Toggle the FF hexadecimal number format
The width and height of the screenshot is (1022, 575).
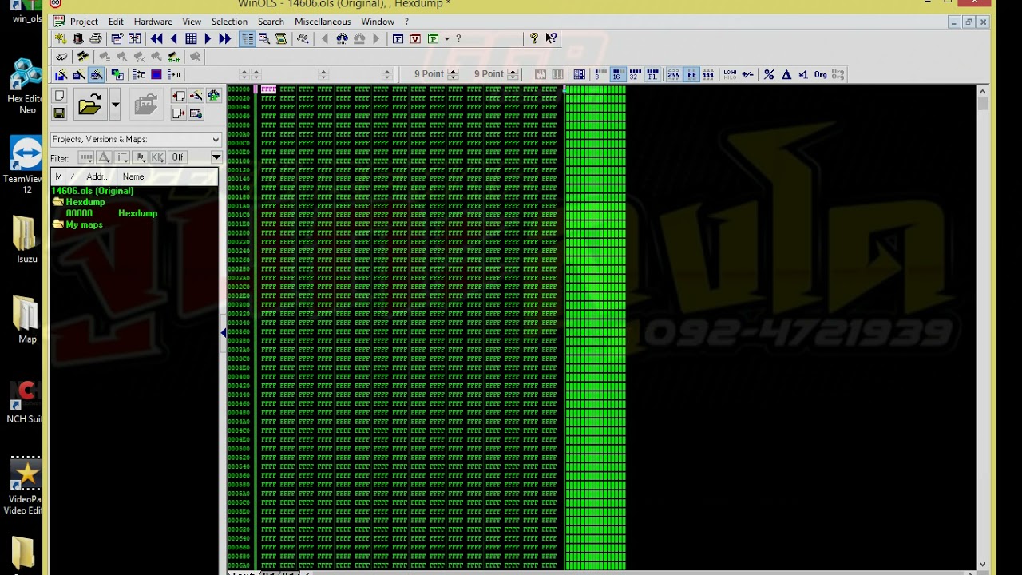pos(691,74)
